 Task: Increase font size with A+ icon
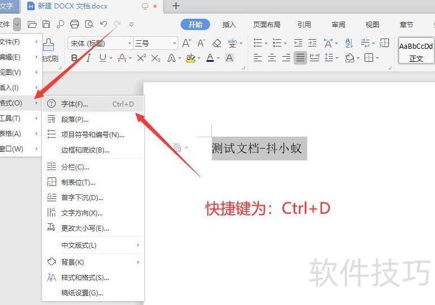(x=186, y=43)
